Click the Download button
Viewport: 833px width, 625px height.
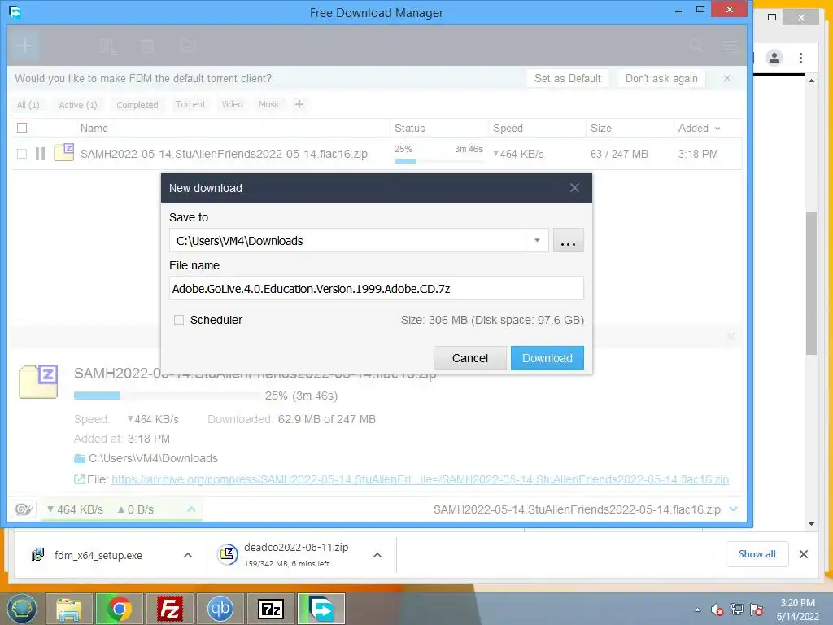[x=547, y=358]
